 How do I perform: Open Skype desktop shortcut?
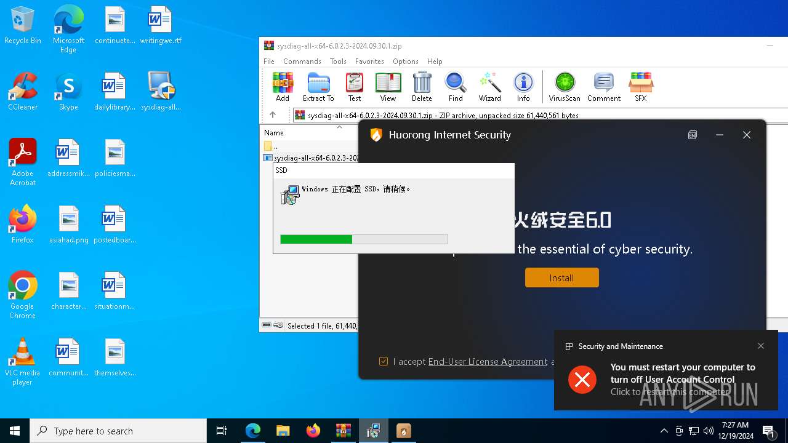click(x=68, y=92)
